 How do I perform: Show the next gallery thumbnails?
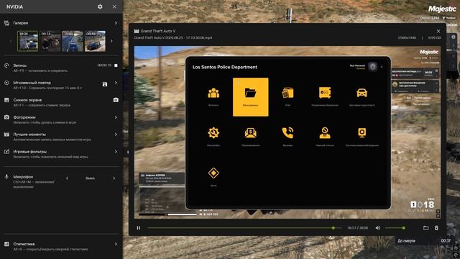click(x=111, y=41)
